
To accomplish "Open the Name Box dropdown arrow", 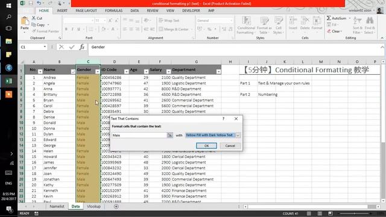I will click(45, 47).
